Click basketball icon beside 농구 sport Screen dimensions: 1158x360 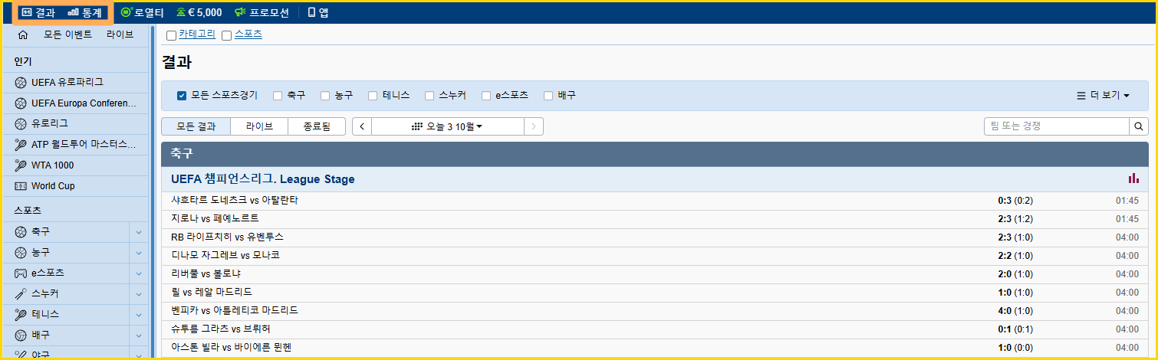pos(21,252)
